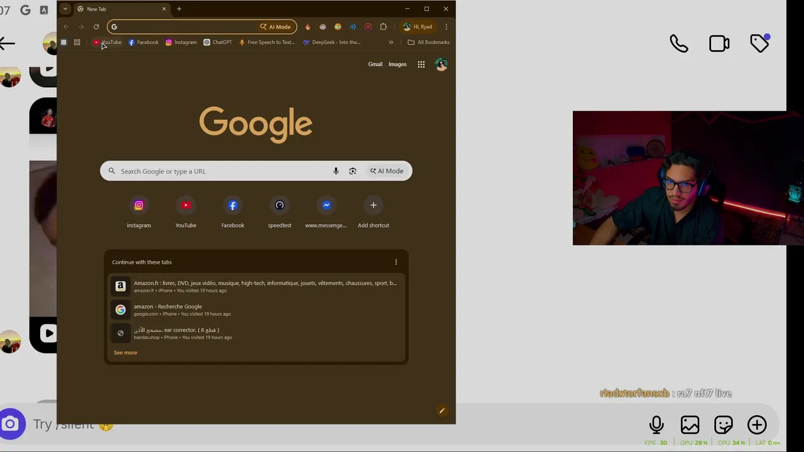Open the YouTube shortcut tile

pos(186,212)
